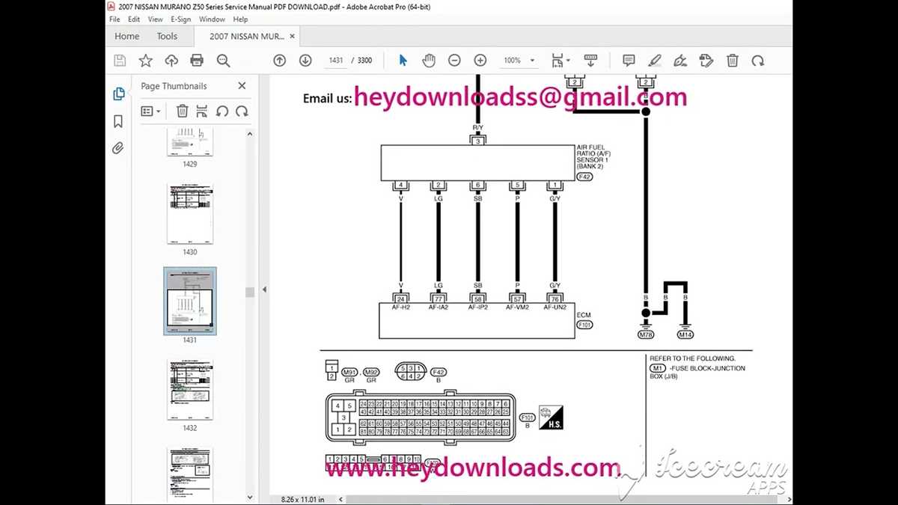The image size is (898, 505).
Task: Switch to the Home tab
Action: (126, 36)
